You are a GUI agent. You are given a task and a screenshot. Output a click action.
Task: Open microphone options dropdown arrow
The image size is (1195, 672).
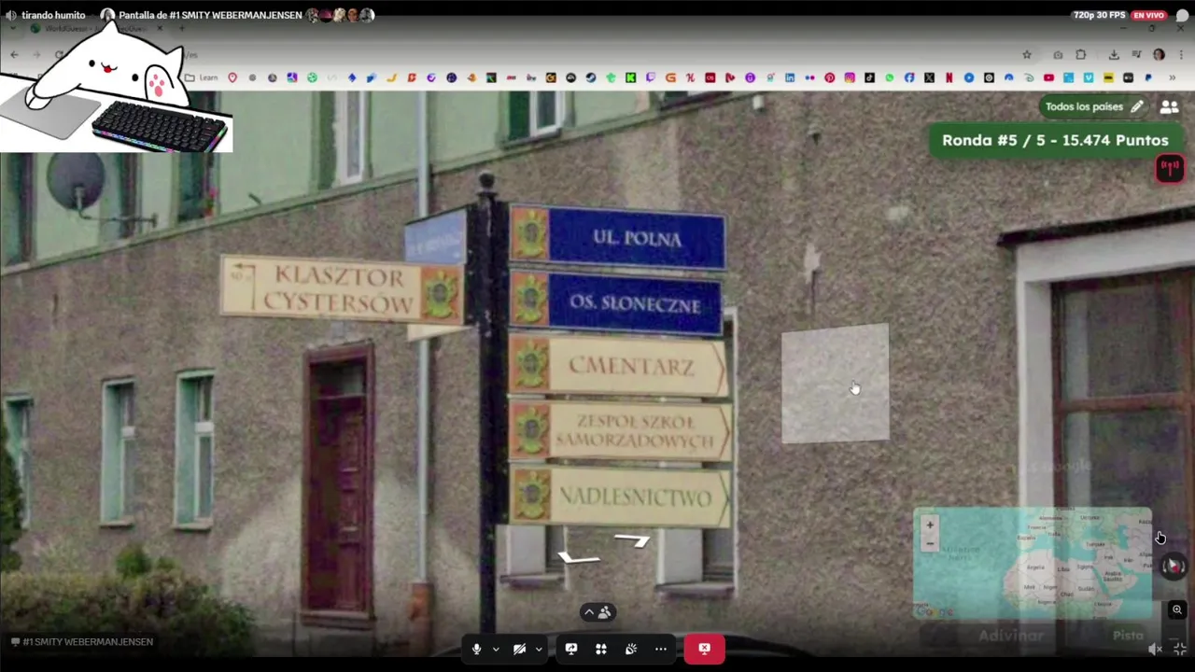[x=496, y=650]
